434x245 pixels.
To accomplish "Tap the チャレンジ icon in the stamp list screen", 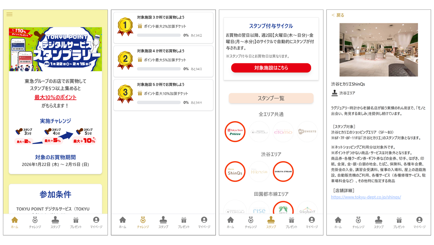I will (251, 220).
